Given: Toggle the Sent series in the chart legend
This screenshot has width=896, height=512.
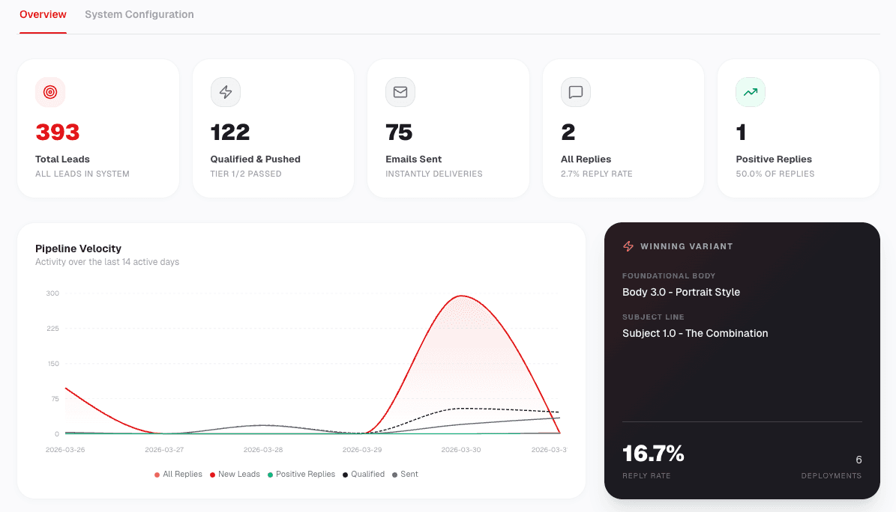Looking at the screenshot, I should (x=396, y=474).
